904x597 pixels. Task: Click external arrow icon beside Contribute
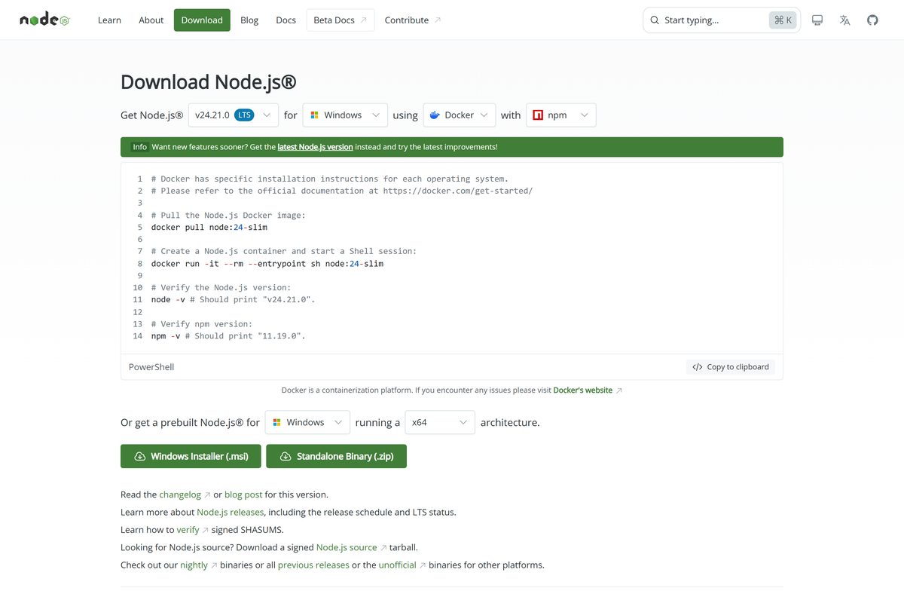pos(438,20)
